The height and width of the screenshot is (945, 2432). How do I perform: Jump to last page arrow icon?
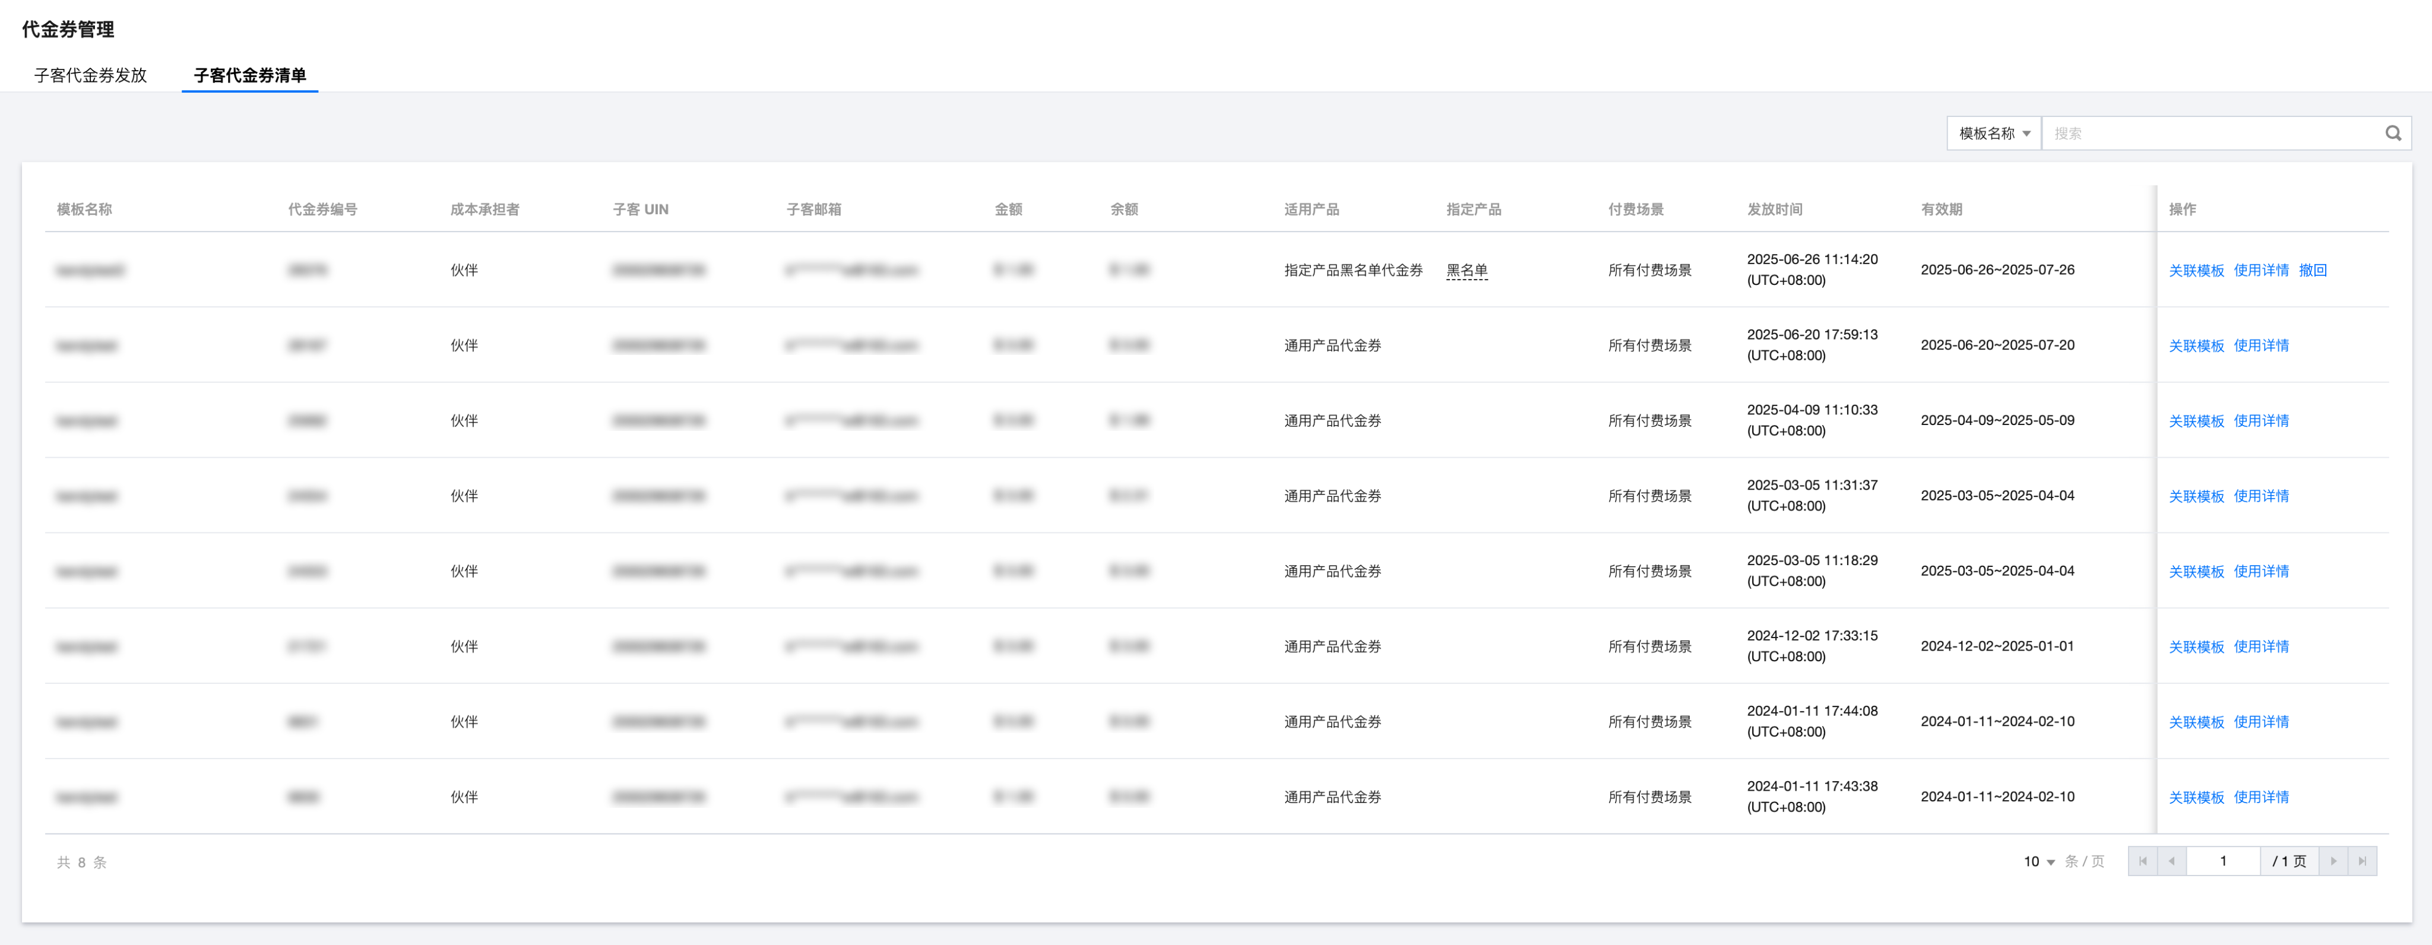coord(2362,861)
